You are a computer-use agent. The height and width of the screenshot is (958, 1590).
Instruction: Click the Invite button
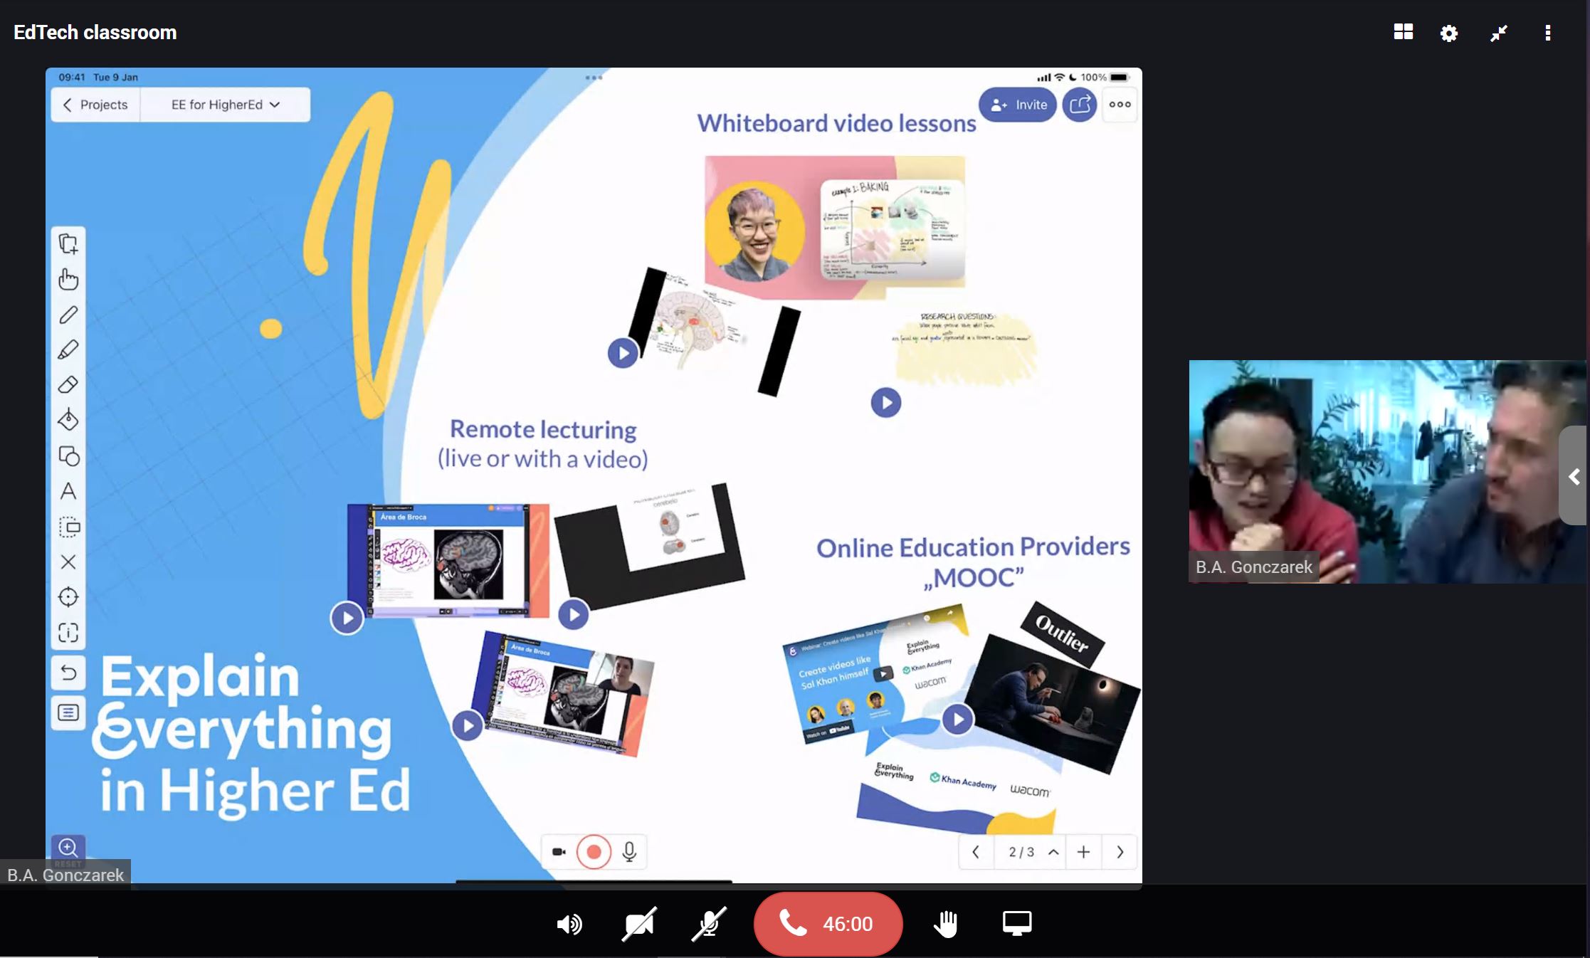(1018, 105)
